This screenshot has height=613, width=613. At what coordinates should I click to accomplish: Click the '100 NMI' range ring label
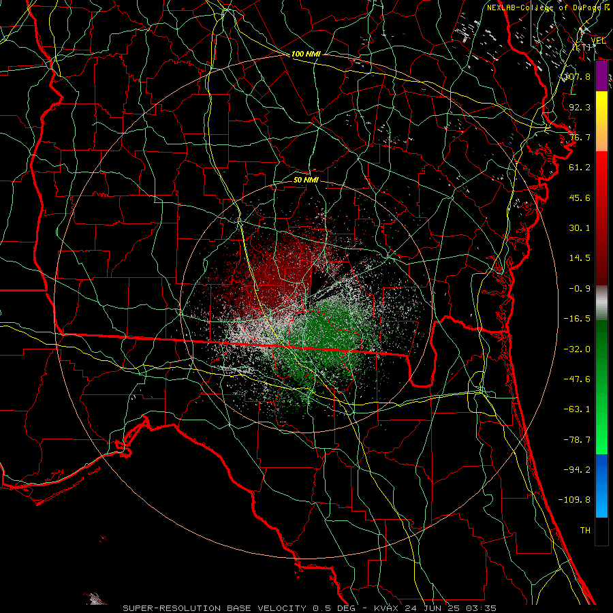point(306,54)
